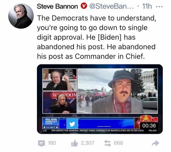
Task: View the 180 comments count
Action: click(52, 143)
